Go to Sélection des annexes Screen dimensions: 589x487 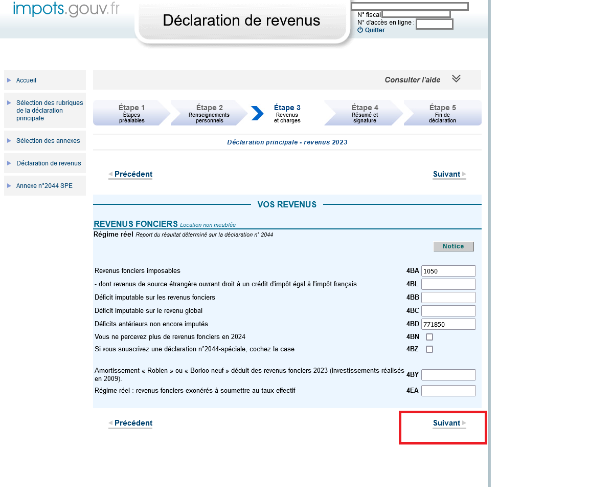[48, 141]
